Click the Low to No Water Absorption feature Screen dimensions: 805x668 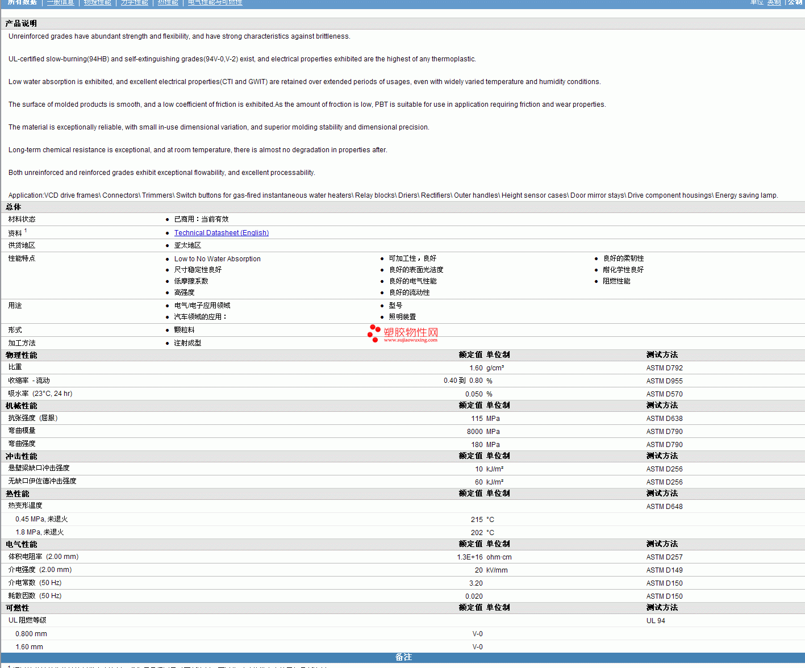coord(217,259)
